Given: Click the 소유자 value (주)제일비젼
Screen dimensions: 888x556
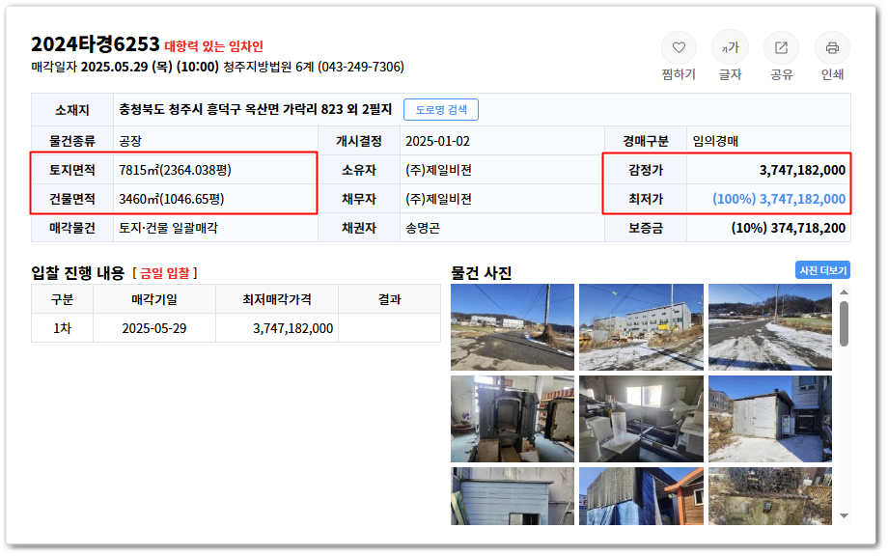Looking at the screenshot, I should (438, 170).
